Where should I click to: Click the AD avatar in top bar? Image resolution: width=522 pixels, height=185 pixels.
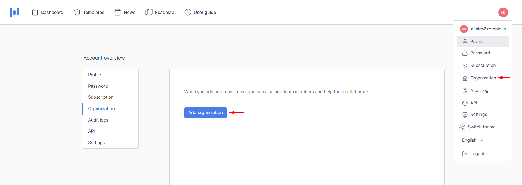coord(503,12)
